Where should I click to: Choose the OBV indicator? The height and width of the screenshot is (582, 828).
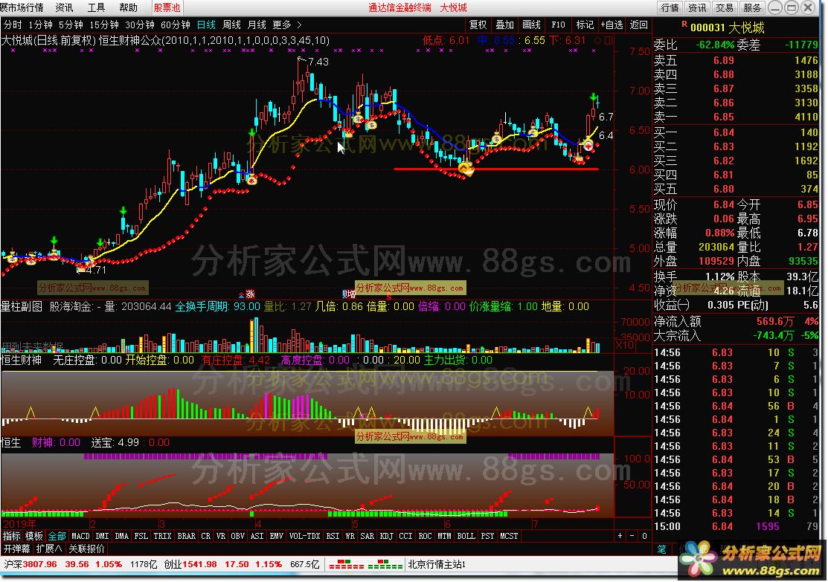[237, 536]
